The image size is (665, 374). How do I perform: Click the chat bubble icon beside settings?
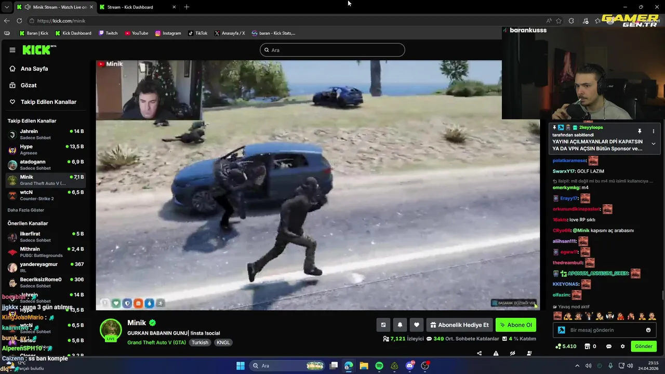point(609,346)
